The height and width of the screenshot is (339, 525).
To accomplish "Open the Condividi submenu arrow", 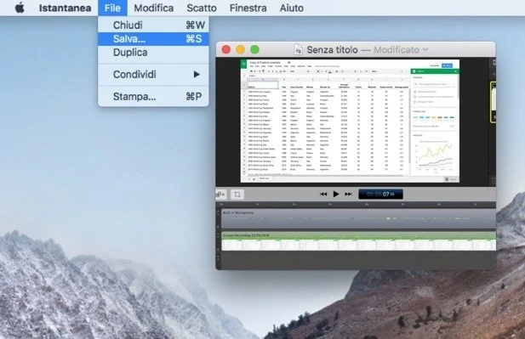I will tap(197, 74).
